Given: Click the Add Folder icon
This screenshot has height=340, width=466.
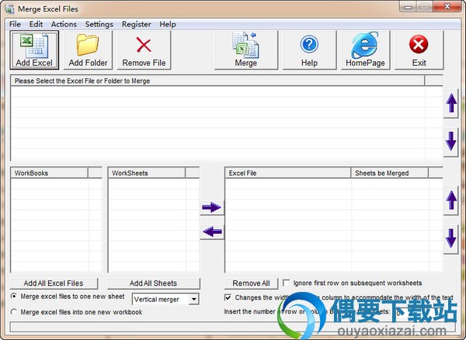Looking at the screenshot, I should (88, 45).
